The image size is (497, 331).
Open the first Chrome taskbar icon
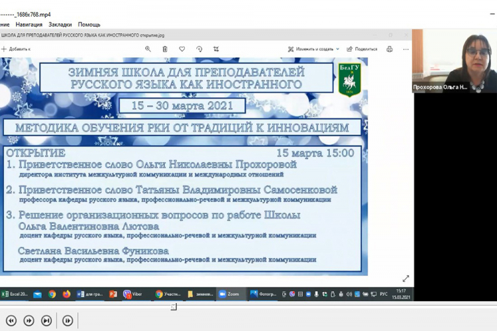[52, 295]
